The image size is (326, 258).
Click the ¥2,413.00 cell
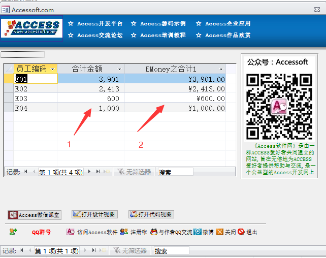point(175,89)
